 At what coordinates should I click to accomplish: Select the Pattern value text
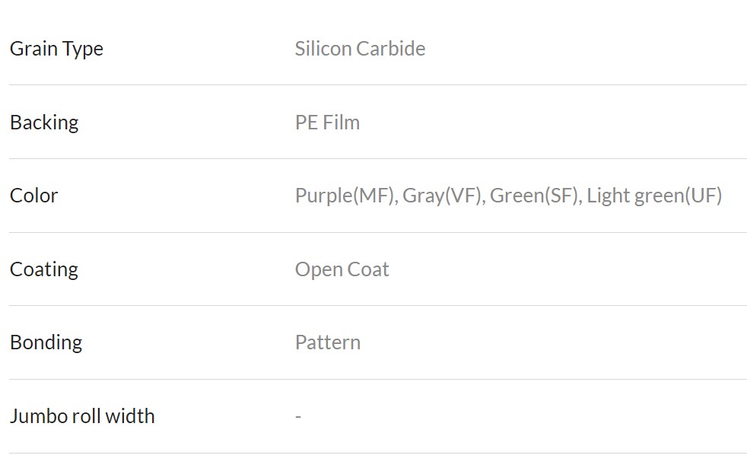pos(328,342)
